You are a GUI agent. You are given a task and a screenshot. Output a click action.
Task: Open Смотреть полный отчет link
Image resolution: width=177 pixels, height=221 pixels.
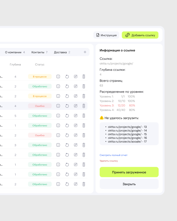113,155
